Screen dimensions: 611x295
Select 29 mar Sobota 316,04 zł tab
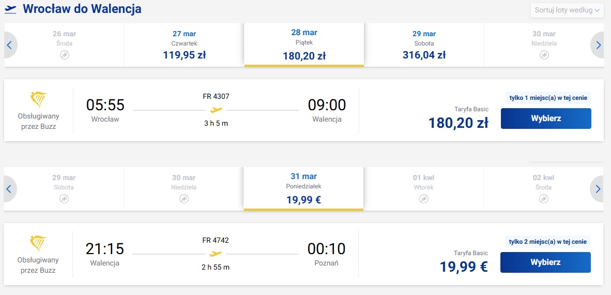coord(424,45)
